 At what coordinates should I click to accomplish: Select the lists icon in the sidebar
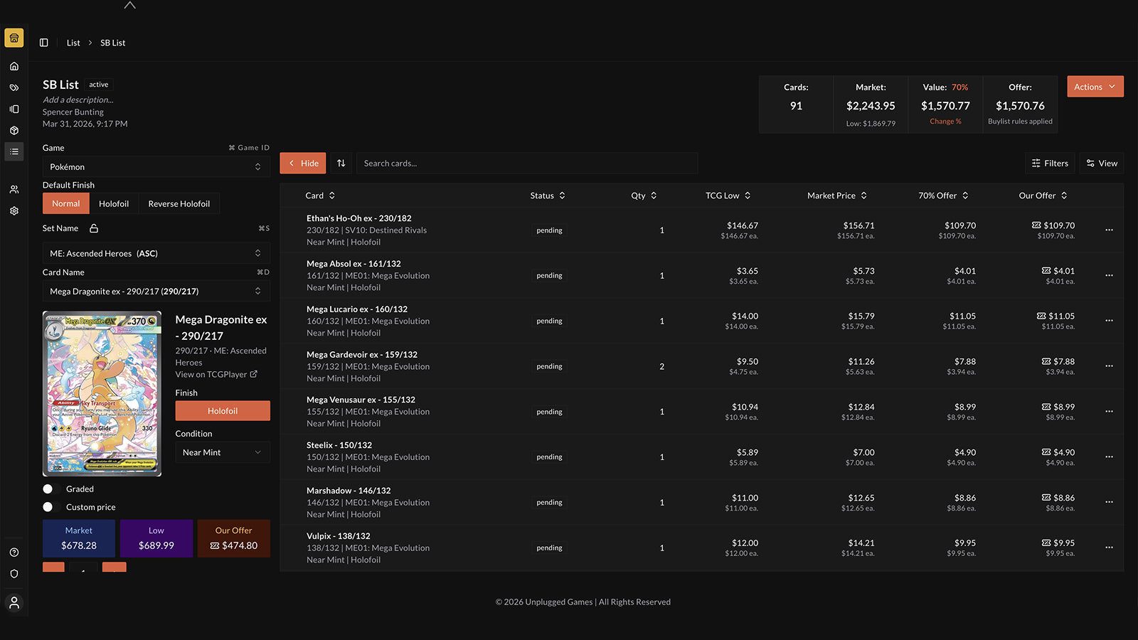pyautogui.click(x=14, y=151)
